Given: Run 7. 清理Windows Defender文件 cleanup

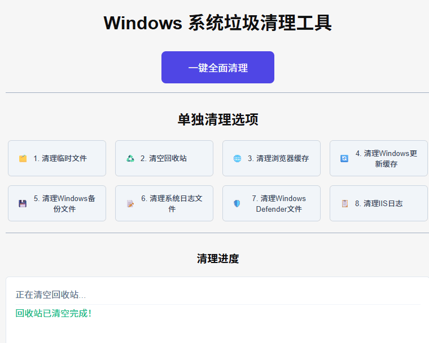Looking at the screenshot, I should pyautogui.click(x=272, y=203).
